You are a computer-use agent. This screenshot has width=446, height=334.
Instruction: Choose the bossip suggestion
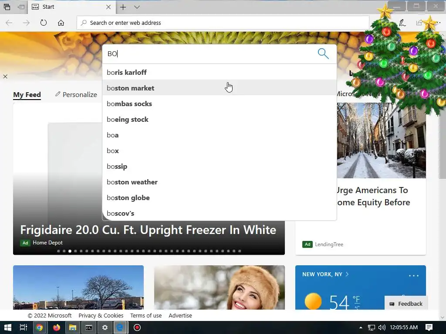pyautogui.click(x=220, y=166)
